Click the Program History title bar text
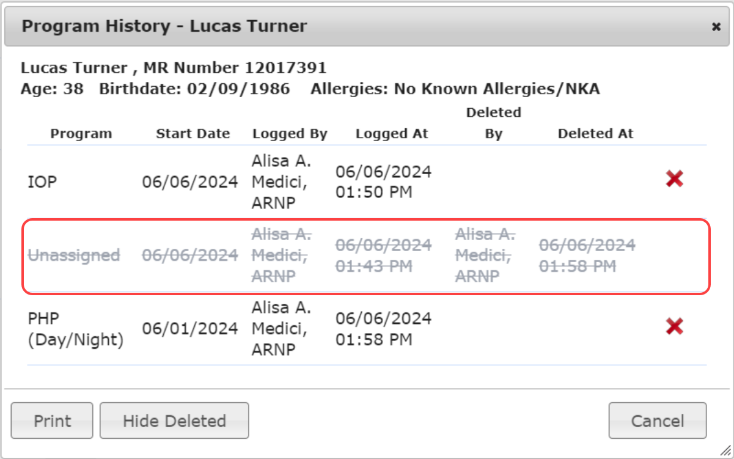The width and height of the screenshot is (734, 459). click(164, 26)
